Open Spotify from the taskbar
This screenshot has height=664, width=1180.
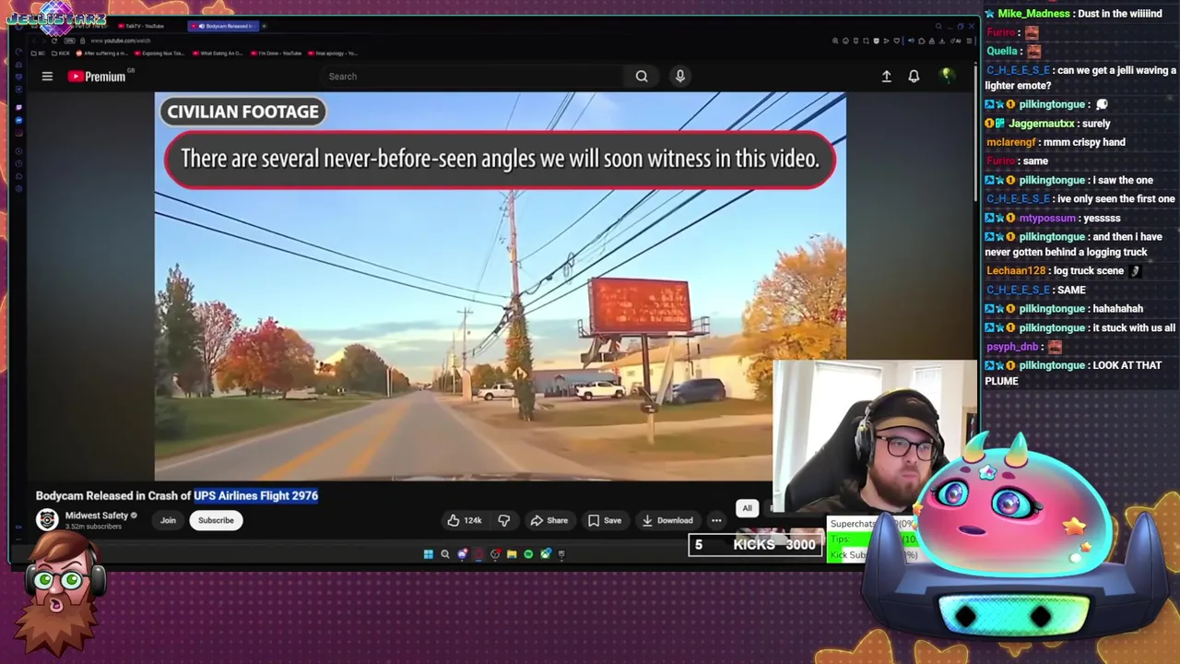click(x=528, y=554)
